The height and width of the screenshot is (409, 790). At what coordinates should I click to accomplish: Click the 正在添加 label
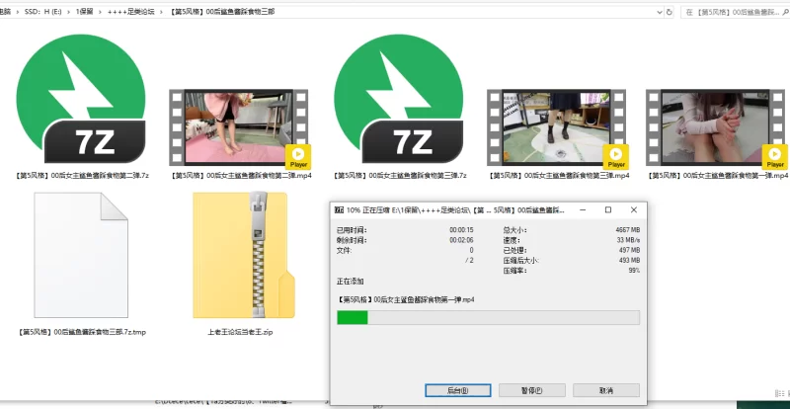coord(350,281)
